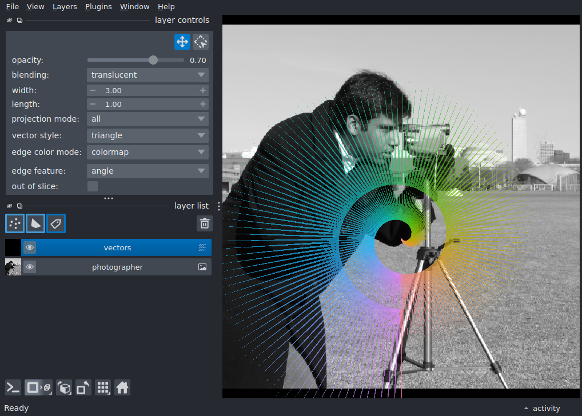Float the layer controls panel
The width and height of the screenshot is (582, 416).
pos(19,20)
